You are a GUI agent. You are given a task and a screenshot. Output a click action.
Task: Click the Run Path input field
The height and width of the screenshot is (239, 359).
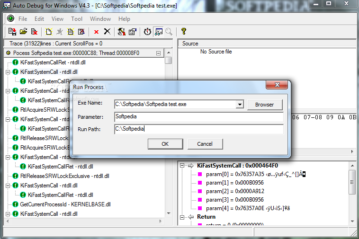click(199, 129)
